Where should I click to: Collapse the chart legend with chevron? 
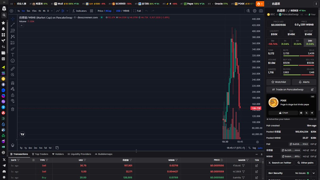[x=22, y=25]
